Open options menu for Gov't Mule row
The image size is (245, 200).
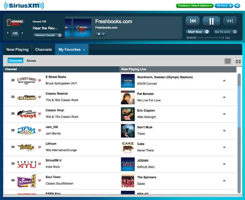point(224,131)
